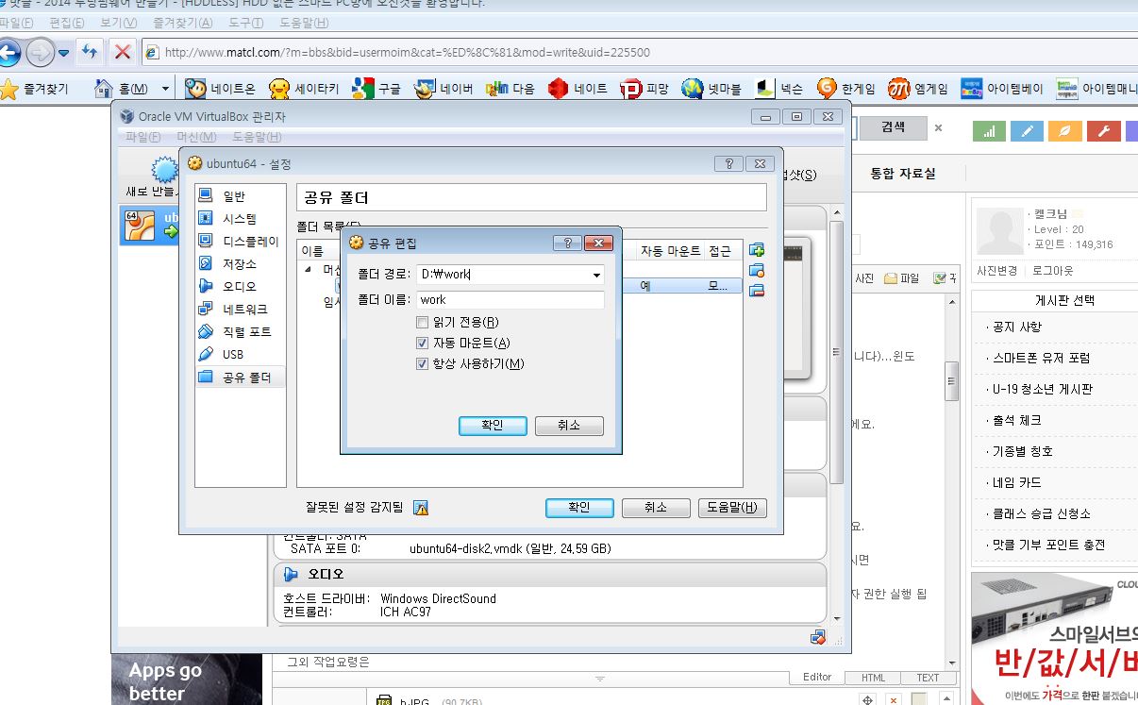Click 취소 in the 공유 편집 dialog
This screenshot has height=705, width=1138.
[x=568, y=426]
